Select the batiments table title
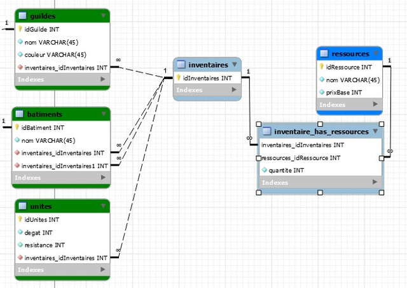407x288 pixels. click(45, 114)
